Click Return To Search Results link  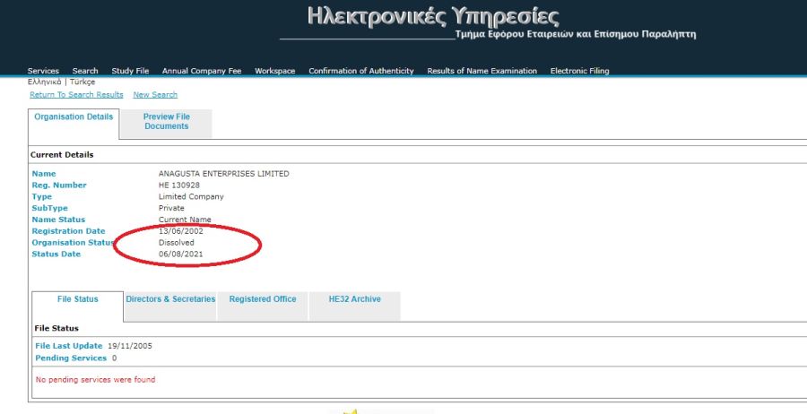(x=77, y=95)
